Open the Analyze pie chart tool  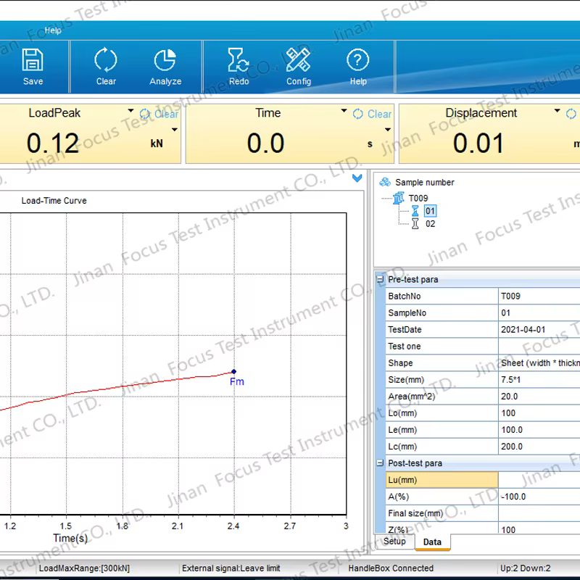coord(165,59)
